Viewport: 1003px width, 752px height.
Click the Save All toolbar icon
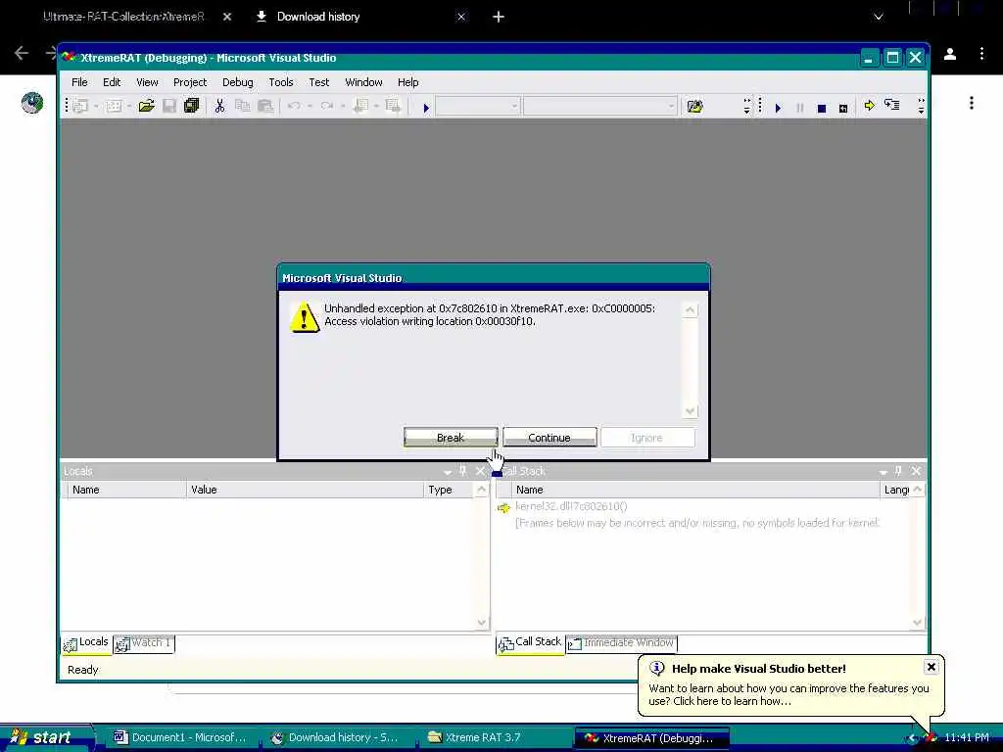tap(191, 106)
